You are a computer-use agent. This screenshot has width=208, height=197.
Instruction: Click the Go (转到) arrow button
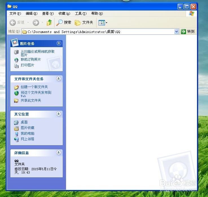pyautogui.click(x=183, y=32)
